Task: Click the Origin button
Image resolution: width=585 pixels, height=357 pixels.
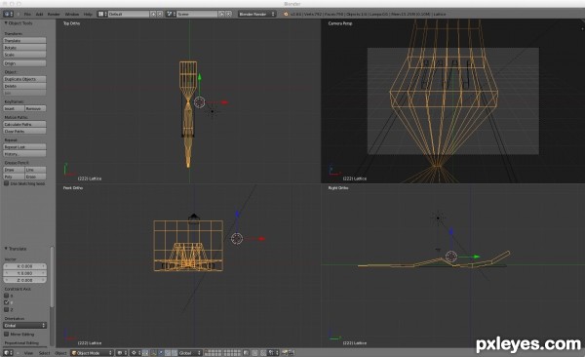Action: point(24,63)
